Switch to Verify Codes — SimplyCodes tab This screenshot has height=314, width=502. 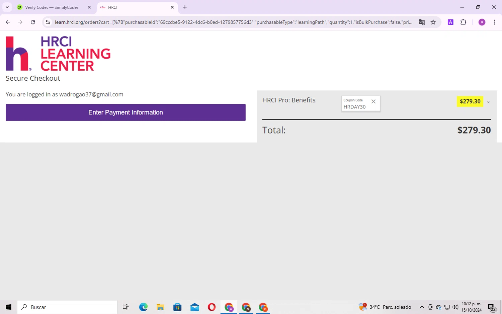click(52, 7)
